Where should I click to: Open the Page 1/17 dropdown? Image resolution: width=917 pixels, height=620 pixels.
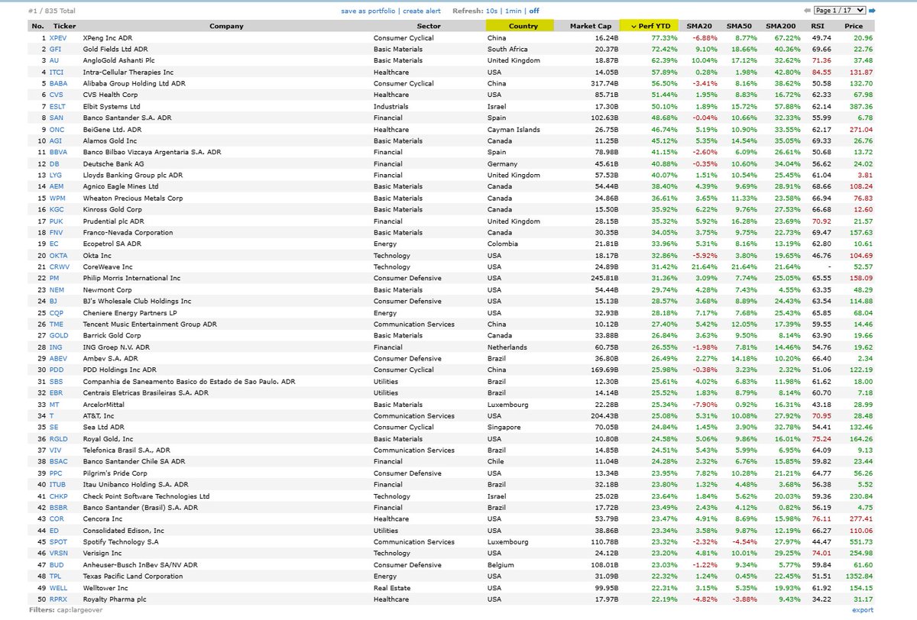(840, 10)
